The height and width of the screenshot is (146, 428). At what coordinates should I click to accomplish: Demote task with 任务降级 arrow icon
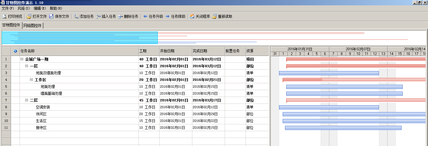tap(168, 16)
